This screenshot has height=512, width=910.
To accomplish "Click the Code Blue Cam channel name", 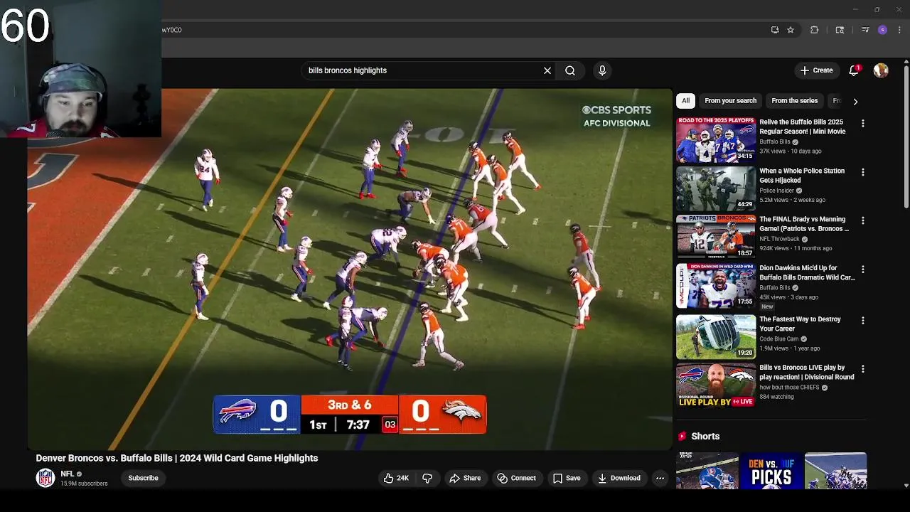I will coord(779,339).
